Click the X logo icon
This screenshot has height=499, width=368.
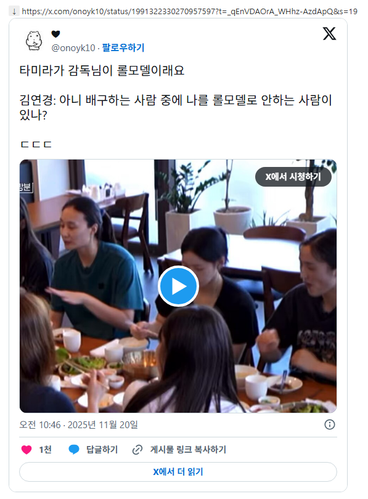(x=329, y=33)
